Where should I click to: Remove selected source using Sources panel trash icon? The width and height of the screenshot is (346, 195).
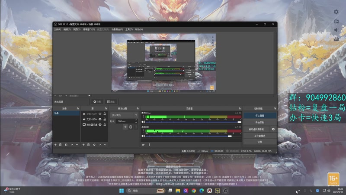(89, 145)
